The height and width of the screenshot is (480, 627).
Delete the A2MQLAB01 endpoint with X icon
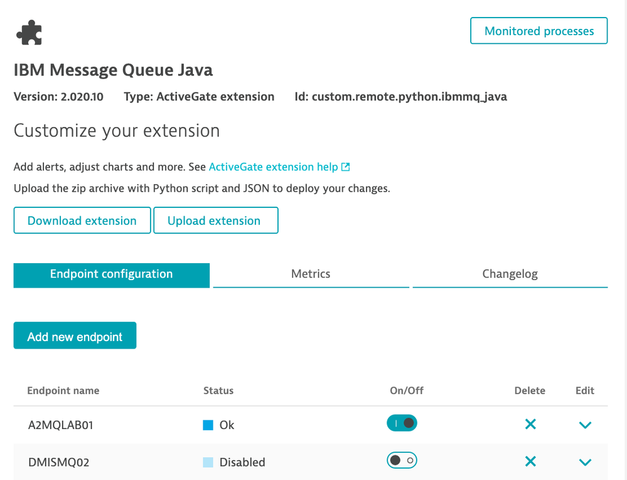[x=530, y=425]
